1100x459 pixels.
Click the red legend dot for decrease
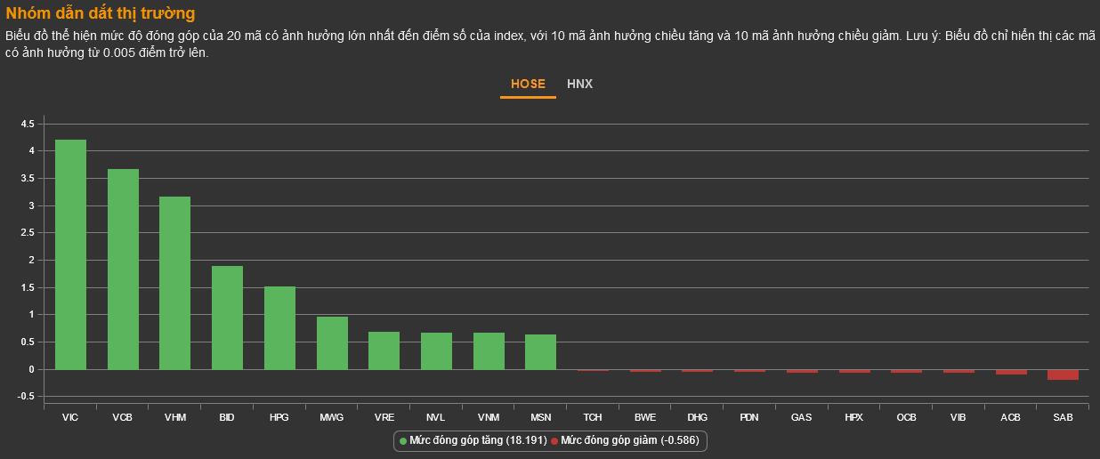554,441
